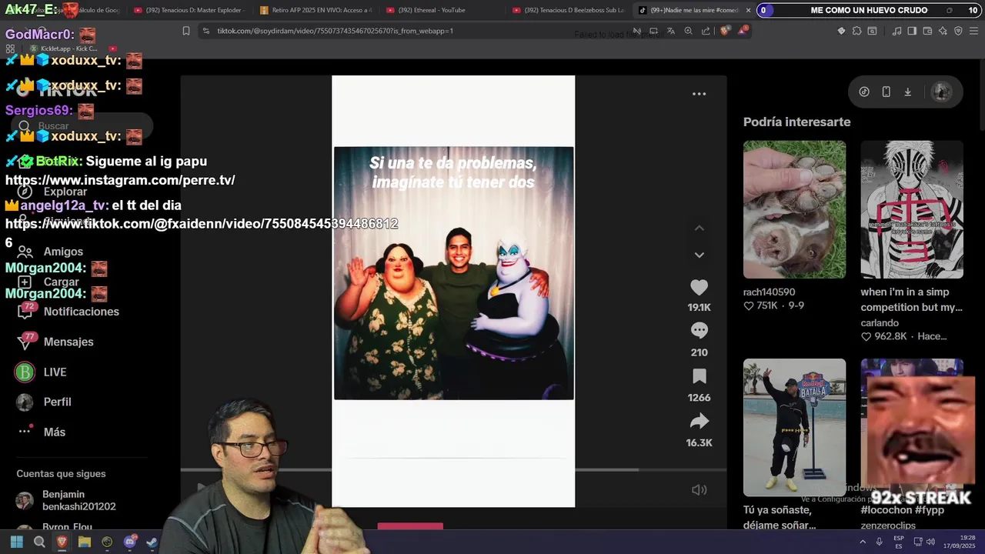Click the browser address bar URL

click(x=336, y=31)
